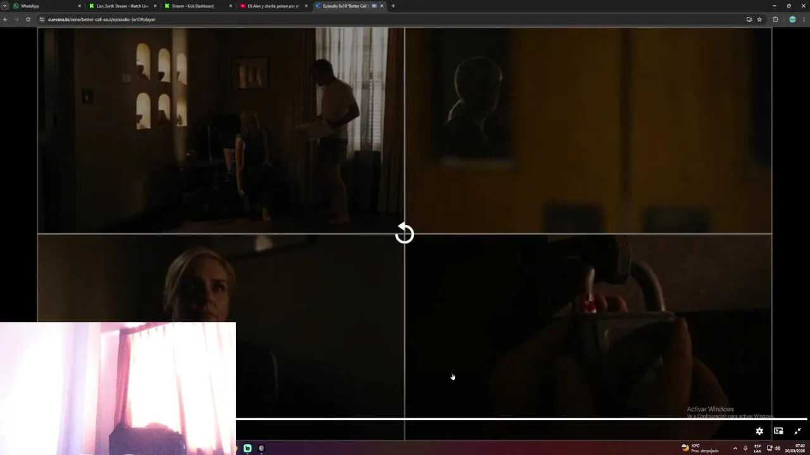The width and height of the screenshot is (810, 455).
Task: Close the Episodio 5x10 tab
Action: click(382, 6)
